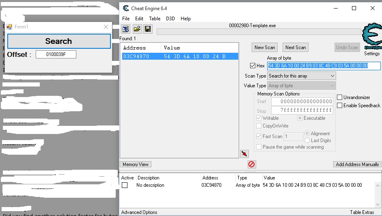Click the open process icon in toolbar
This screenshot has height=216, width=382.
(126, 29)
